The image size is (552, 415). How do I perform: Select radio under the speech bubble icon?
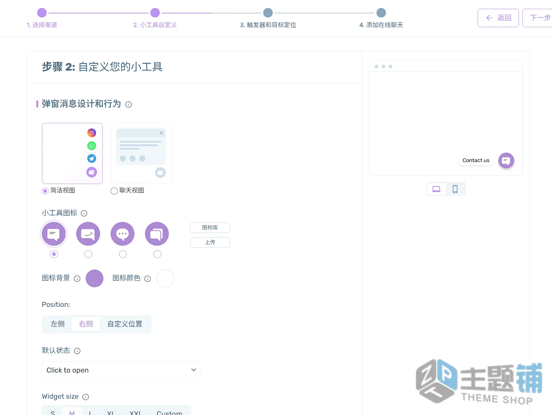click(x=54, y=254)
